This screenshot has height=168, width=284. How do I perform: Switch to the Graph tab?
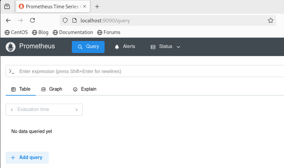click(52, 89)
